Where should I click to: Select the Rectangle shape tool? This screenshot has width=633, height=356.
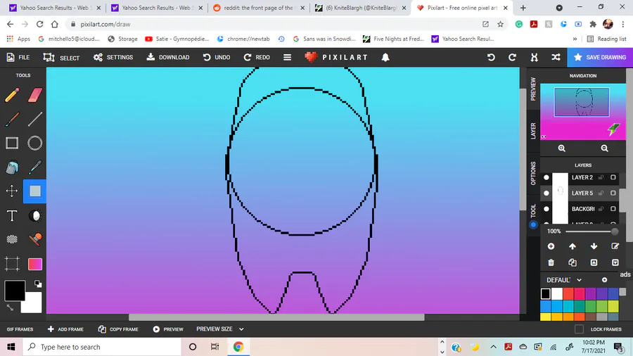(12, 143)
